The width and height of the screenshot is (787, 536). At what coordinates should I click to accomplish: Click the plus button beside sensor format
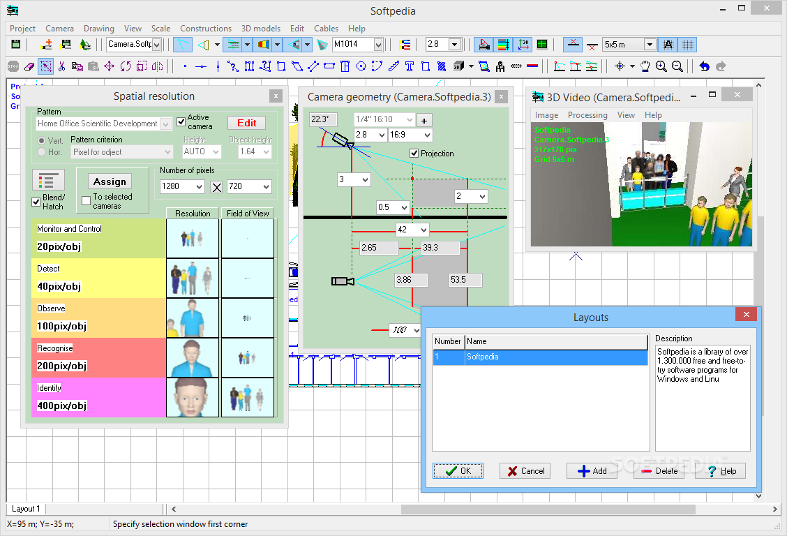(424, 121)
